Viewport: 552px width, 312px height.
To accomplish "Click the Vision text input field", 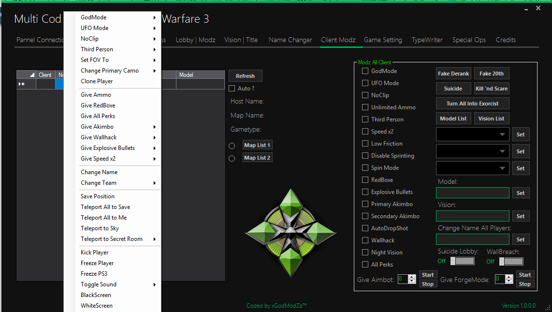I will (x=472, y=216).
